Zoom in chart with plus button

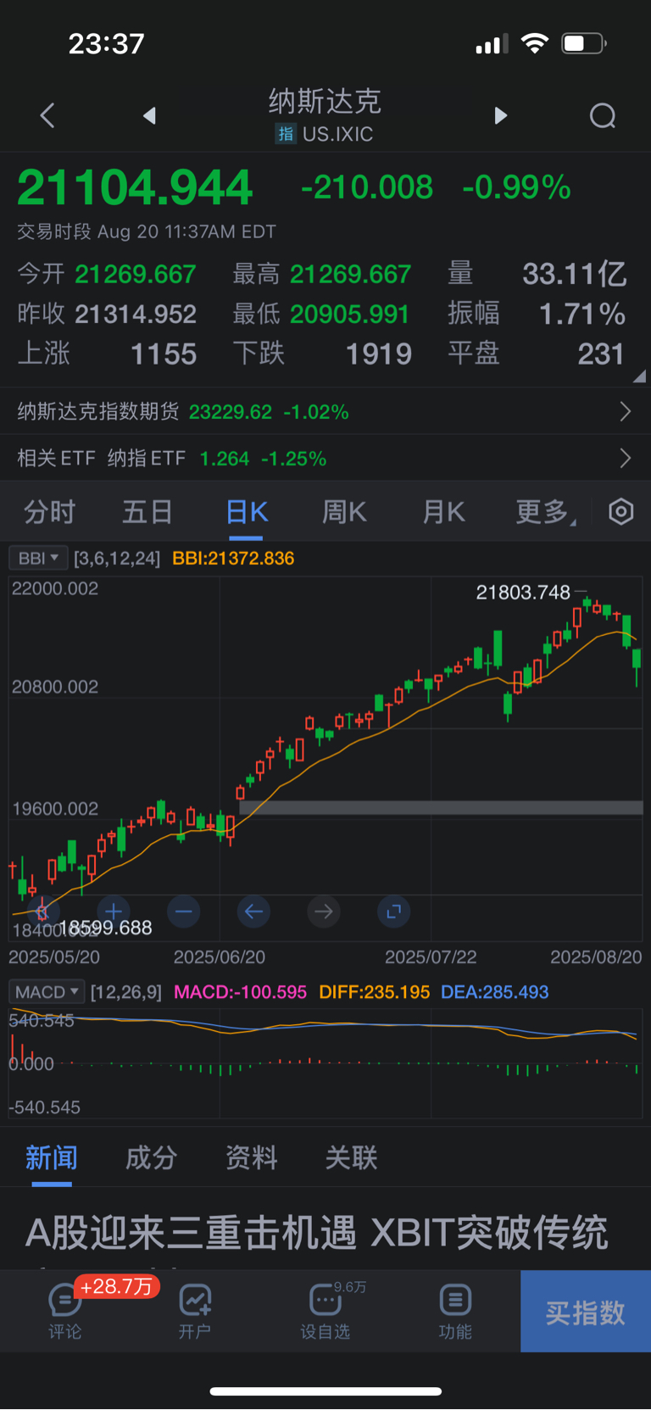pos(114,911)
